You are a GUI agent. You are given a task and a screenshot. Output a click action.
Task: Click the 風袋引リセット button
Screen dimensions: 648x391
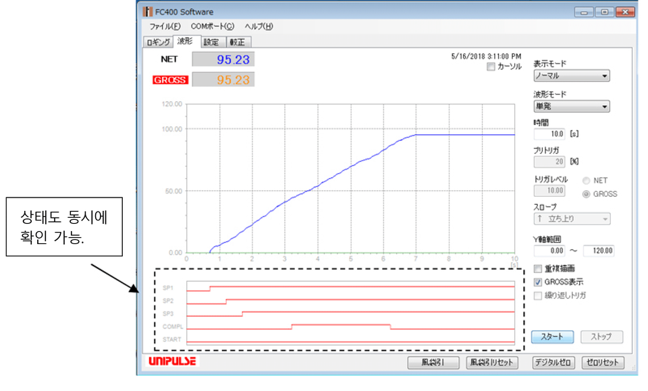(x=492, y=363)
